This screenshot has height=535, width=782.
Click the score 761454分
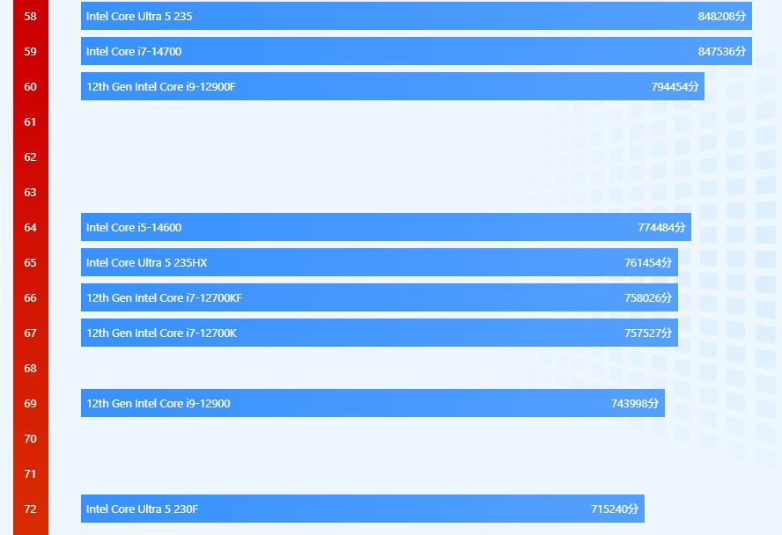tap(648, 262)
